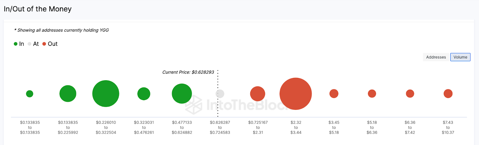Select green bubble for $0.477133 to $0.624882
Screen dimensions: 479x145
pos(182,94)
